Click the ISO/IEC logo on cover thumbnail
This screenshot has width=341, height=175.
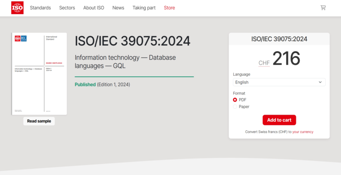pyautogui.click(x=21, y=39)
